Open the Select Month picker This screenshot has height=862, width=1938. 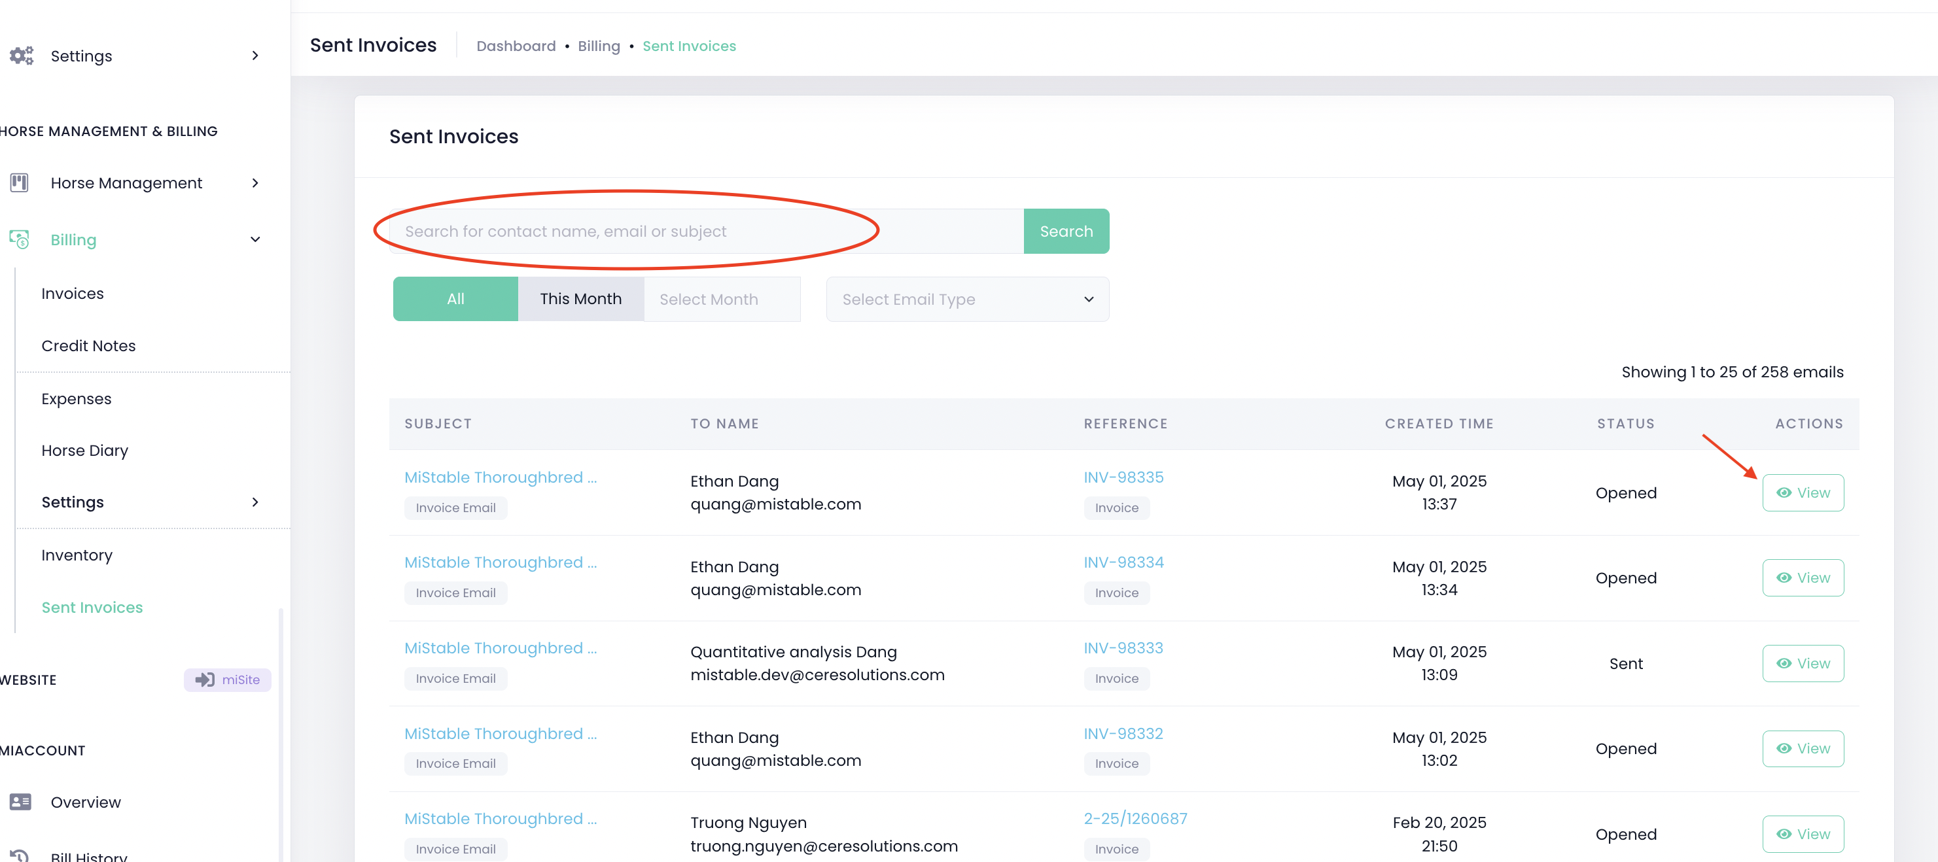point(722,300)
